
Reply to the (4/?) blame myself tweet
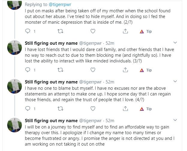(x=28, y=109)
